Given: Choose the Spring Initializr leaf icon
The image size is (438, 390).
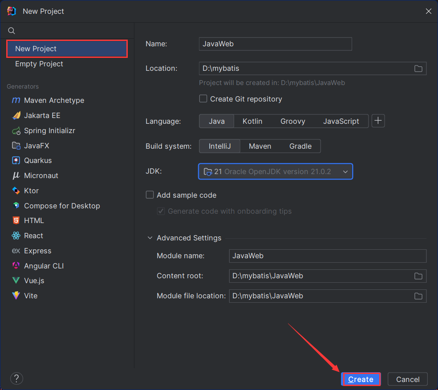Looking at the screenshot, I should [16, 130].
